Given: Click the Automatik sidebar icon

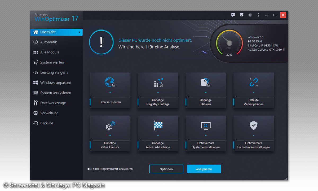Looking at the screenshot, I should tap(36, 42).
